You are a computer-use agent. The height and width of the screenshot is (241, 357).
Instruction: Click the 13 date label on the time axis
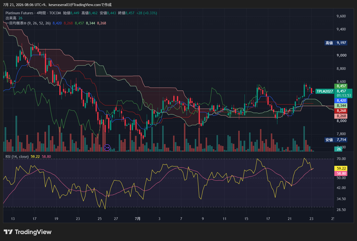coord(13,219)
